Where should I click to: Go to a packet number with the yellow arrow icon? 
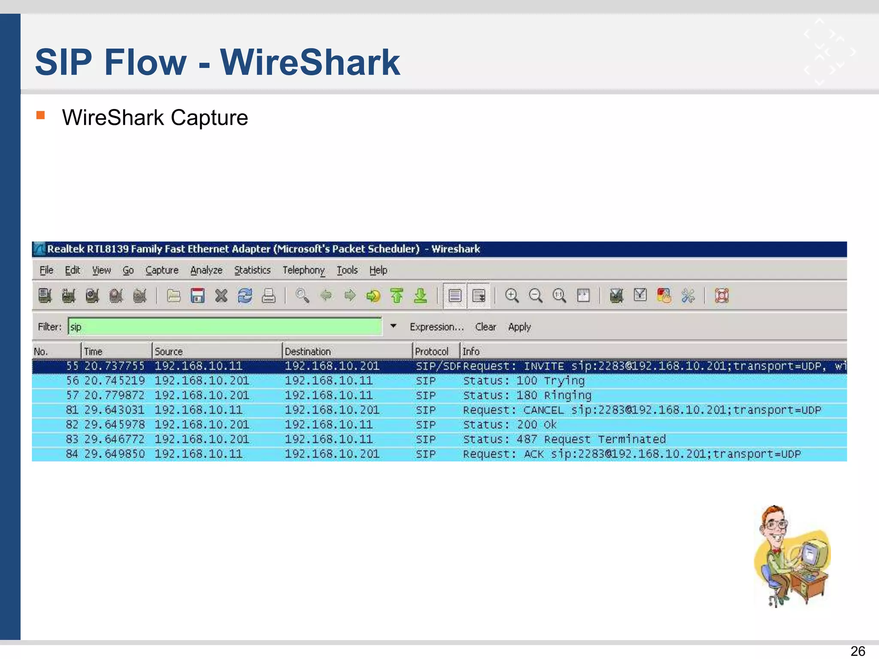pyautogui.click(x=373, y=296)
